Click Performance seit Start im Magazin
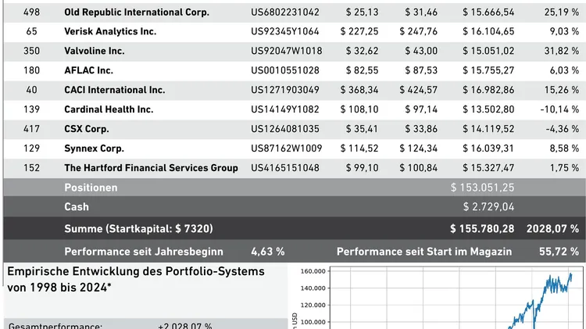Image resolution: width=586 pixels, height=329 pixels. pyautogui.click(x=423, y=252)
